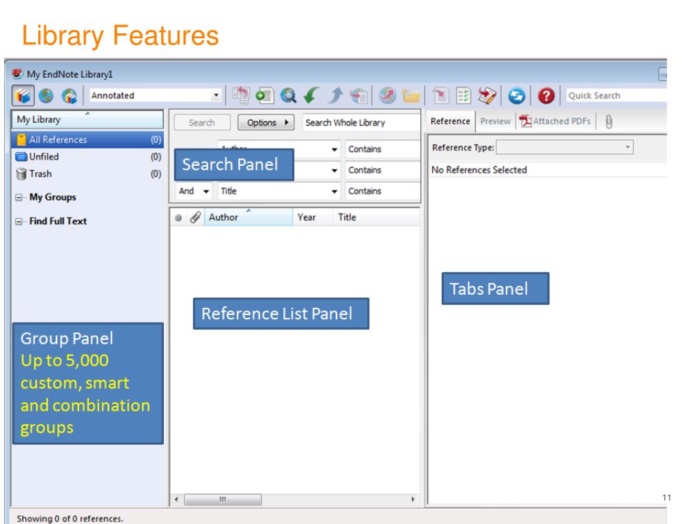Sort references by Year column
The width and height of the screenshot is (699, 524).
click(313, 217)
